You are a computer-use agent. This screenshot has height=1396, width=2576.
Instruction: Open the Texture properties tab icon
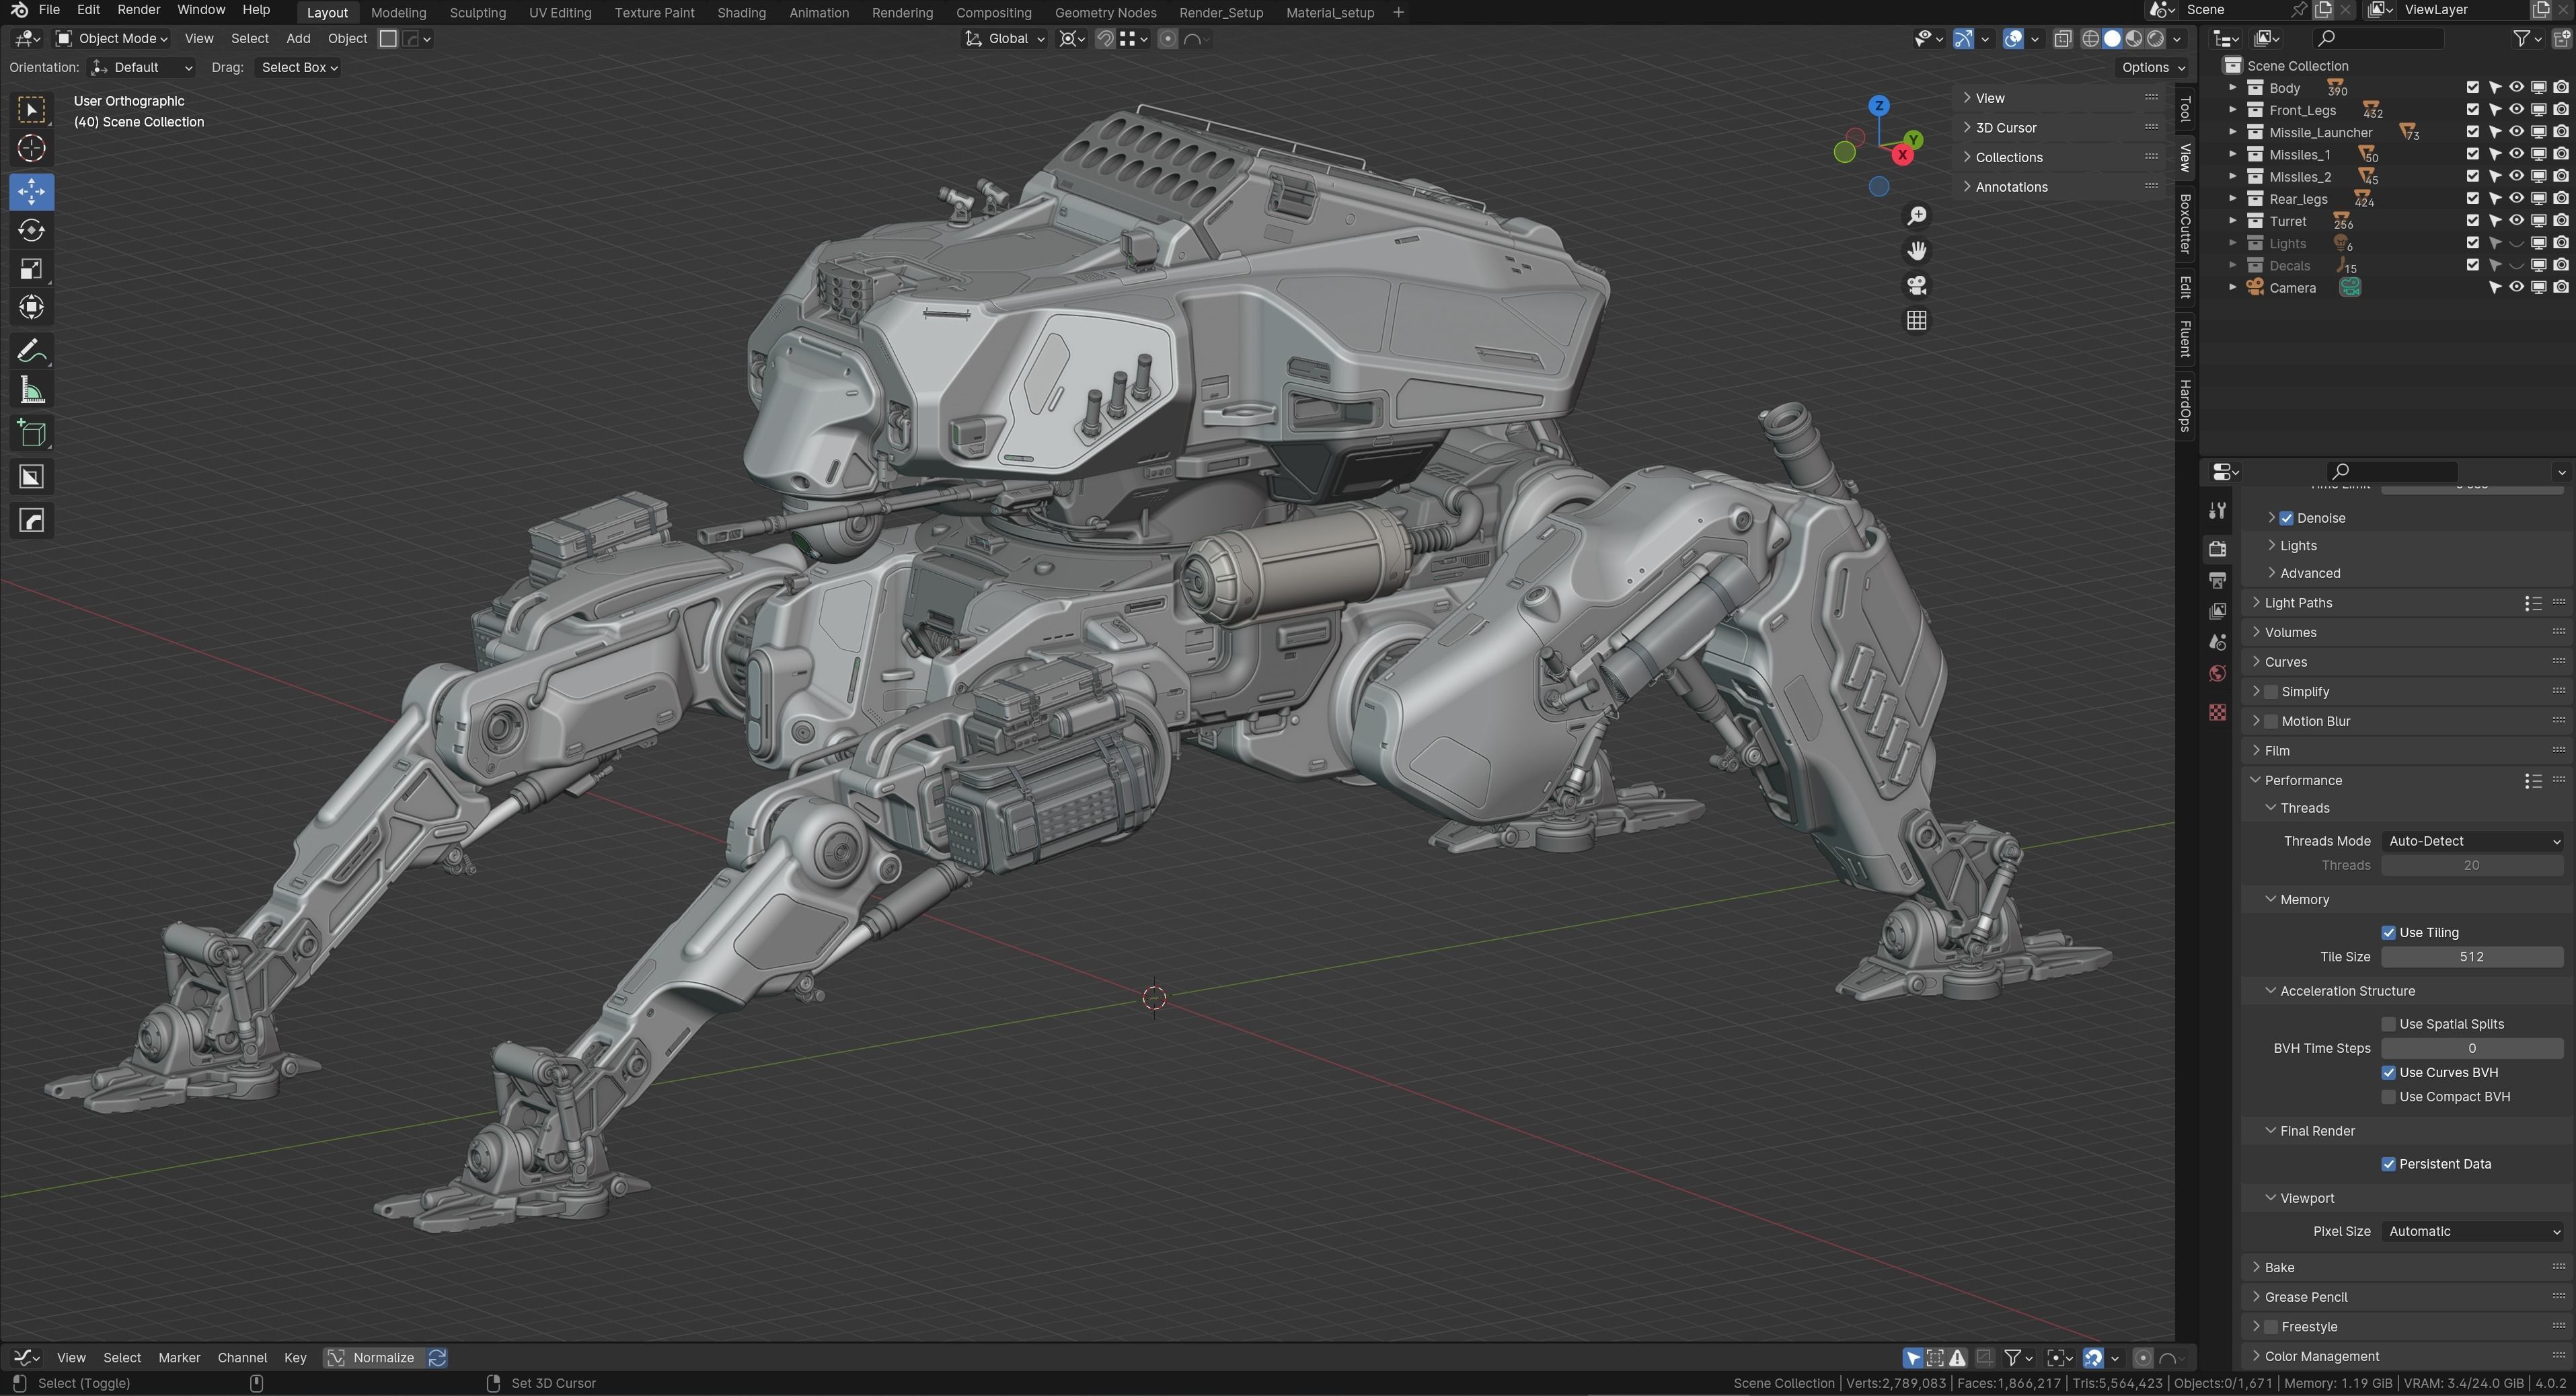[x=2217, y=712]
